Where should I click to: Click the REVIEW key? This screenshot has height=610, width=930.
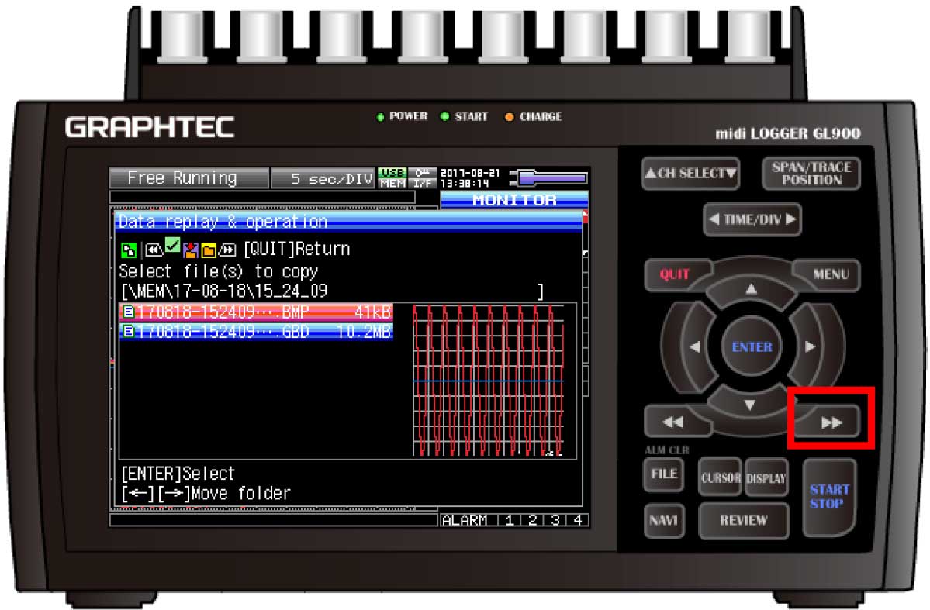(x=744, y=520)
